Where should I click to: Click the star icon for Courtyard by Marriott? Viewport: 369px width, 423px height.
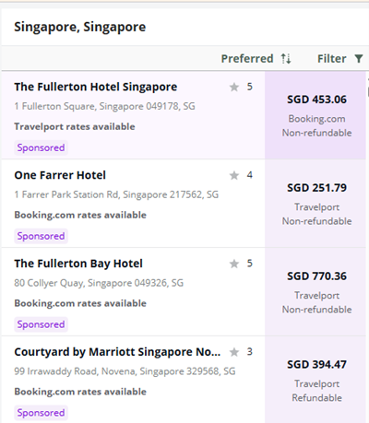pos(234,352)
